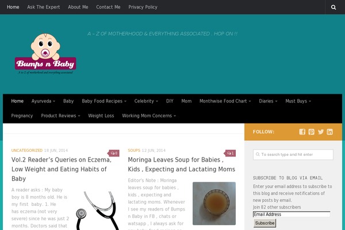Viewport: 345px width, 230px height.
Task: Open the LinkedIn follow icon
Action: (x=330, y=132)
